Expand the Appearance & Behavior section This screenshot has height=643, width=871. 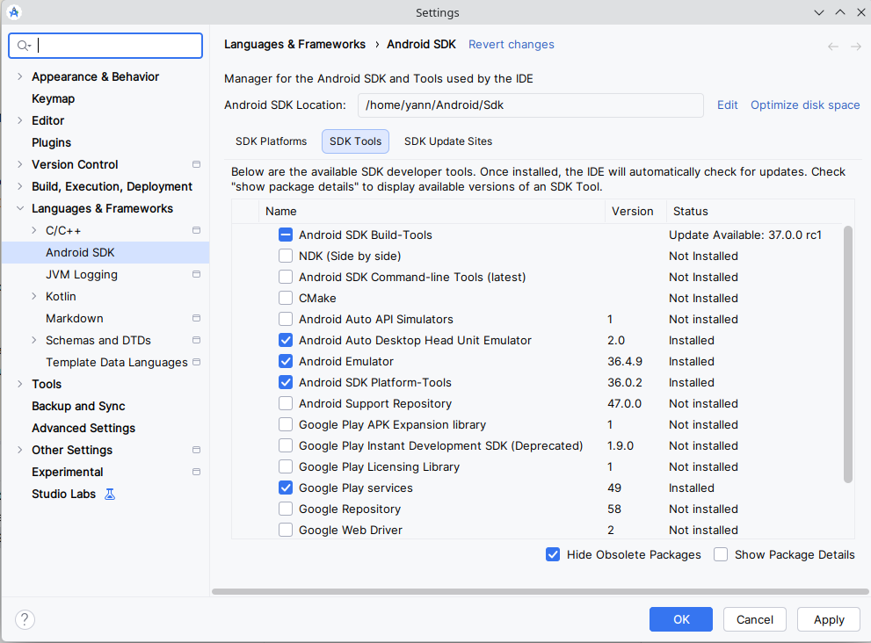click(20, 76)
